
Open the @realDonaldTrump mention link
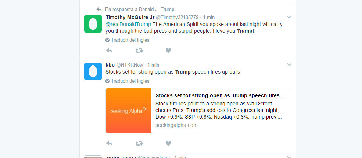click(x=128, y=25)
